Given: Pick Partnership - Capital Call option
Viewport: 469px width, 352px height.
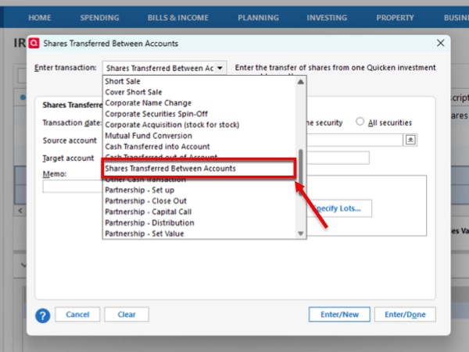Looking at the screenshot, I should click(148, 212).
